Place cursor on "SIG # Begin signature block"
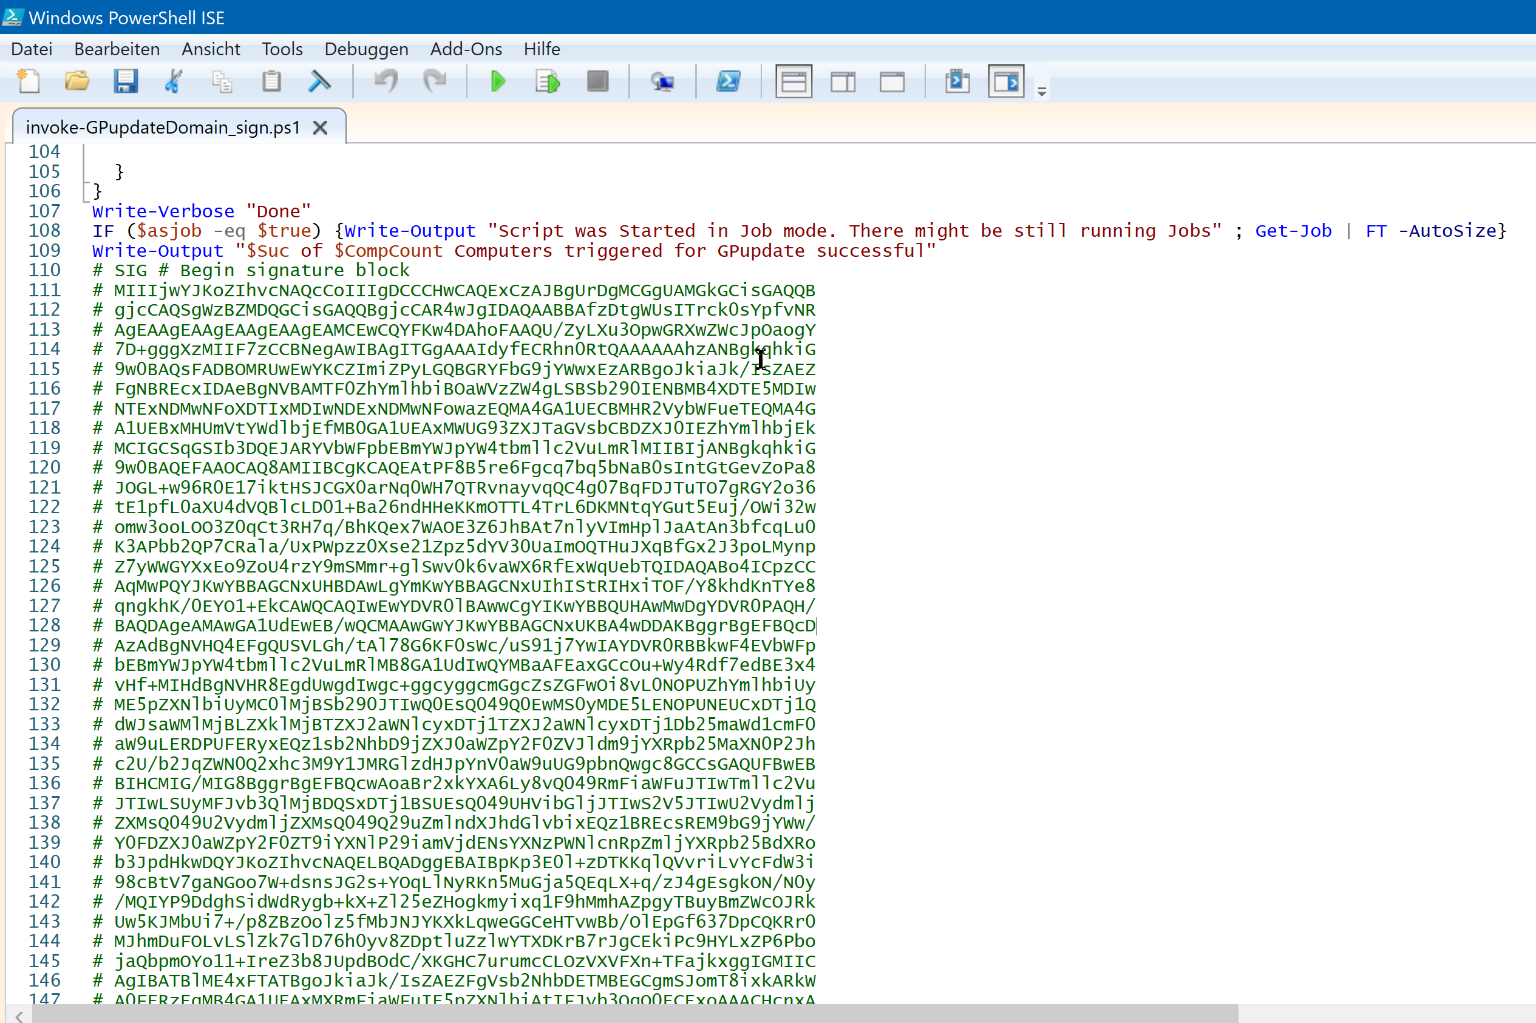Image resolution: width=1536 pixels, height=1023 pixels. click(262, 270)
